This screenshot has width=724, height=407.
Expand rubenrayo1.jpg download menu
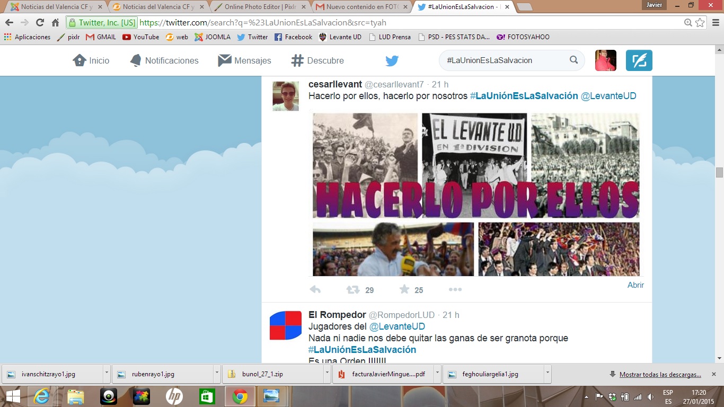pyautogui.click(x=217, y=374)
